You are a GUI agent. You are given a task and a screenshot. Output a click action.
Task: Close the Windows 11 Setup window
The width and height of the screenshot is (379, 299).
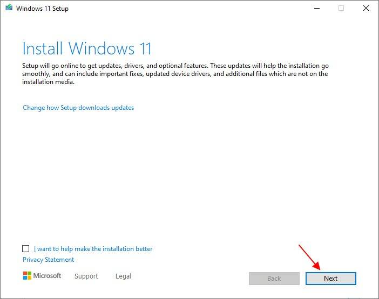(x=366, y=8)
